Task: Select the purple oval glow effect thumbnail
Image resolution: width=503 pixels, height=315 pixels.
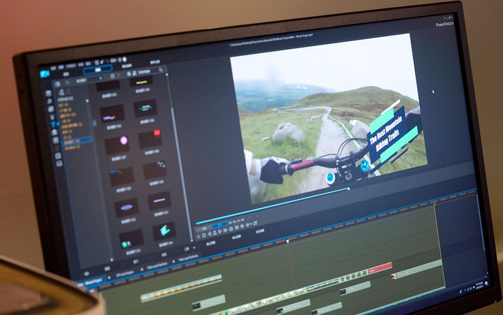Action: click(126, 205)
